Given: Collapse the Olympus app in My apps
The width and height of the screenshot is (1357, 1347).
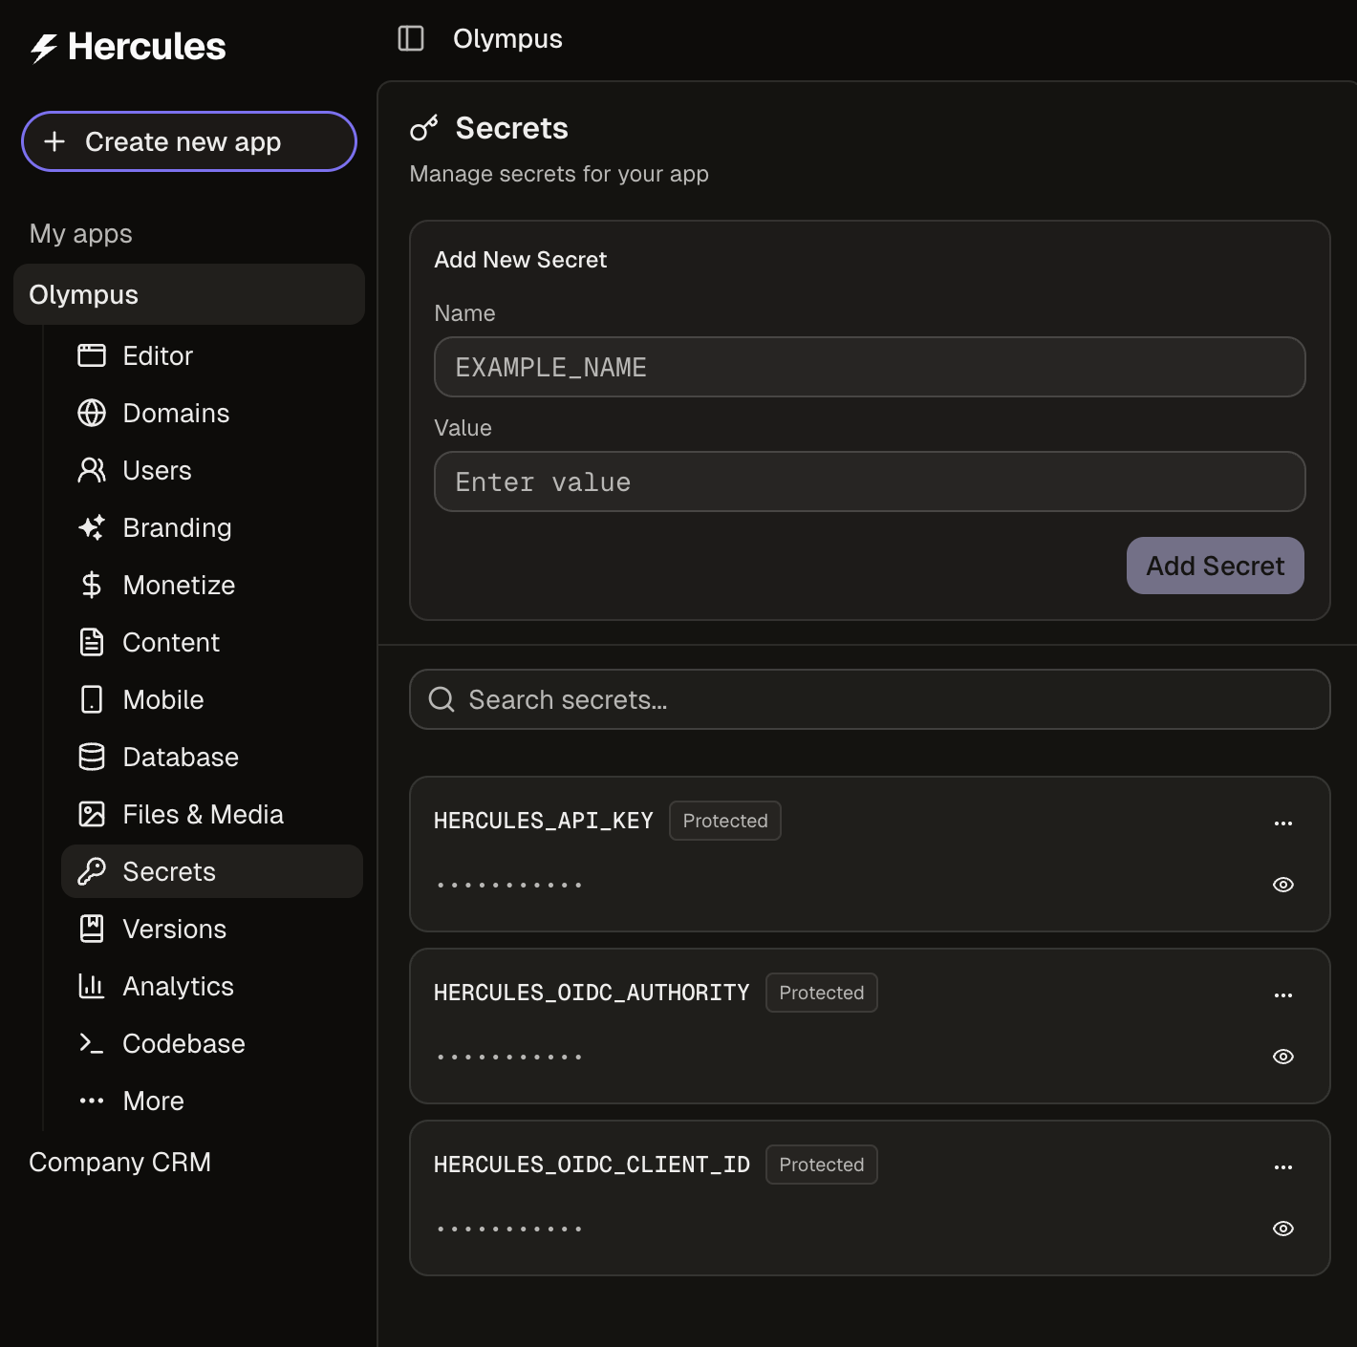Looking at the screenshot, I should (189, 294).
